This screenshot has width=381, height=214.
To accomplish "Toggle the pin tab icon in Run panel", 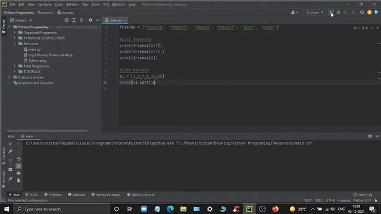I will click(10, 179).
